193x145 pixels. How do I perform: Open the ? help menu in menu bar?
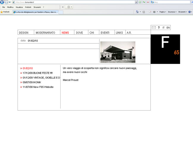(43, 7)
